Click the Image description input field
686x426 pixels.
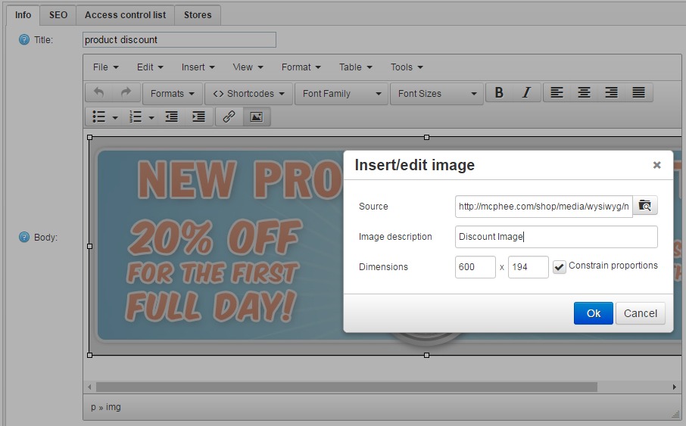tap(556, 237)
